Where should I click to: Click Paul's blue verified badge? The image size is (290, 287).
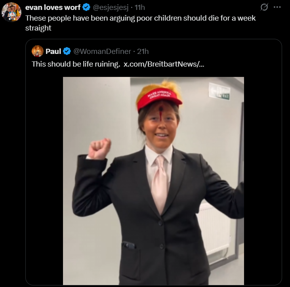click(x=67, y=51)
